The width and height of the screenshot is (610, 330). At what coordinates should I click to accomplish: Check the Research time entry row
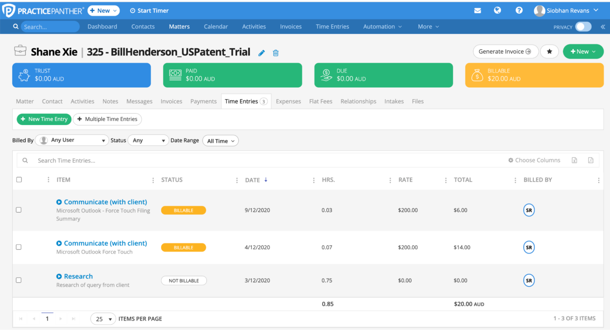point(19,280)
